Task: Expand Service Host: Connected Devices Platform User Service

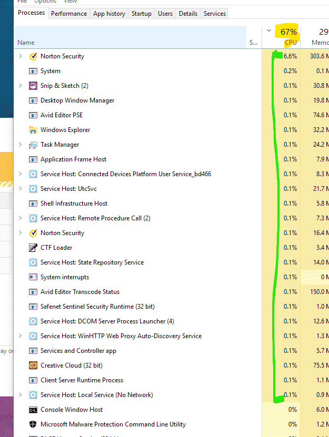Action: 21,174
